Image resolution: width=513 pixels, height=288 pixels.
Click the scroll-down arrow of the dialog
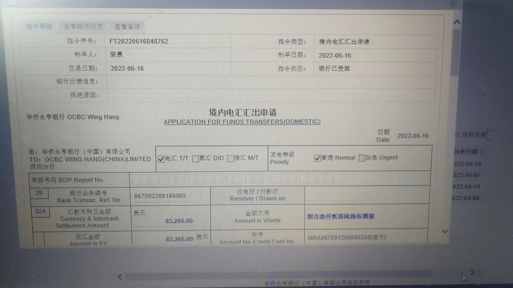point(445,231)
